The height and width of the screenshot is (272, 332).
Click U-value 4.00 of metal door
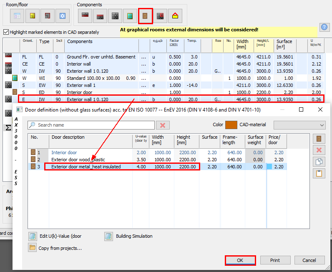pyautogui.click(x=141, y=167)
